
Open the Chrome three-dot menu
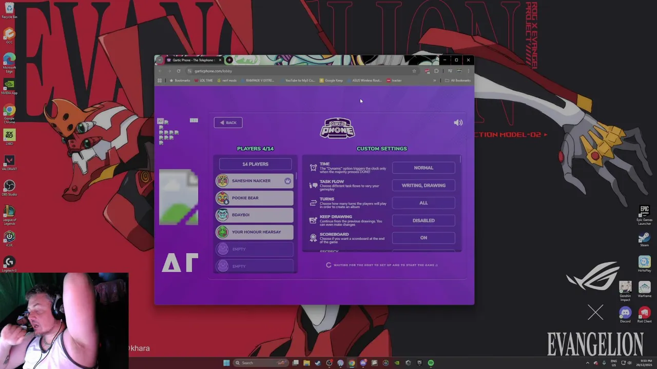click(x=468, y=71)
